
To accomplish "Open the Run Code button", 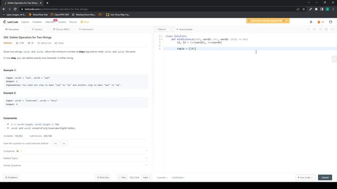I will [305, 177].
